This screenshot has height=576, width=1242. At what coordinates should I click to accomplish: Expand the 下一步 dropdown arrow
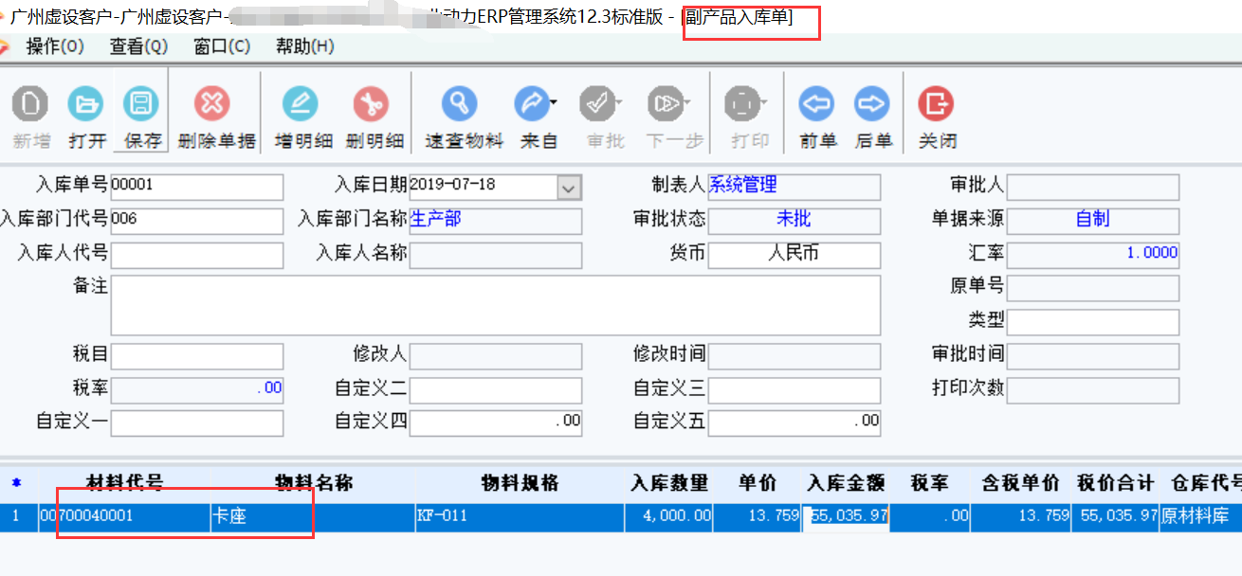tap(685, 99)
